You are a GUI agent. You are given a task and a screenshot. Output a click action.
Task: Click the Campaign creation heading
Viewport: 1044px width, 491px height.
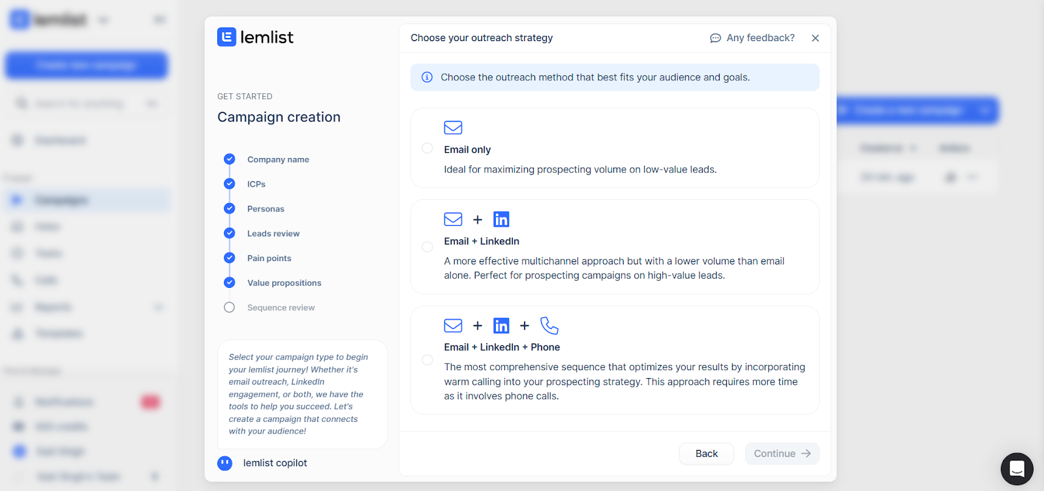(x=279, y=118)
